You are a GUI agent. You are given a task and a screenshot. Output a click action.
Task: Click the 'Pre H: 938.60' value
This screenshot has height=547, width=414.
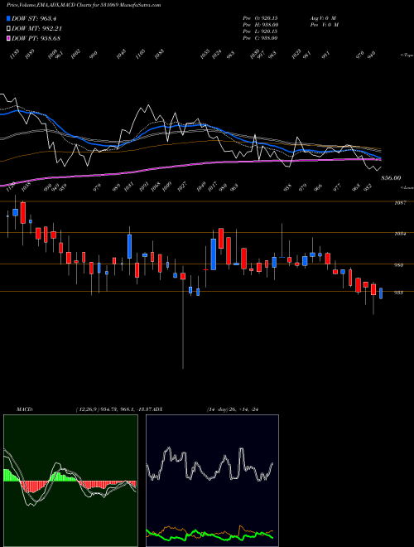pyautogui.click(x=260, y=25)
